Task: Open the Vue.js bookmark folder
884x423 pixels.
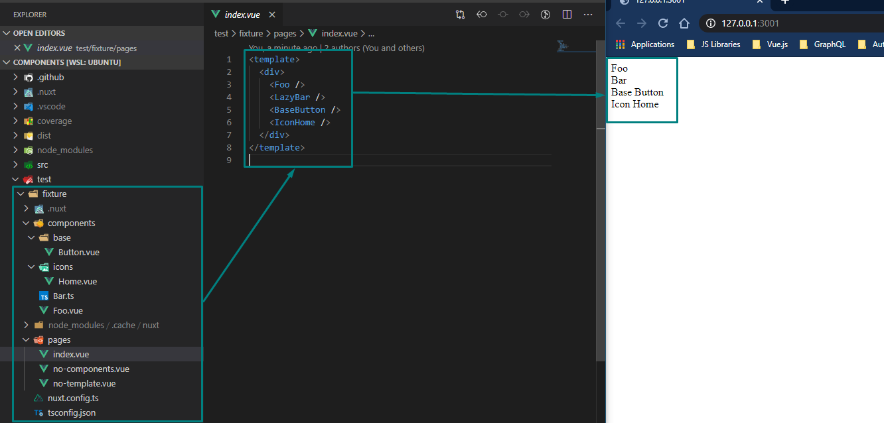Action: tap(770, 44)
